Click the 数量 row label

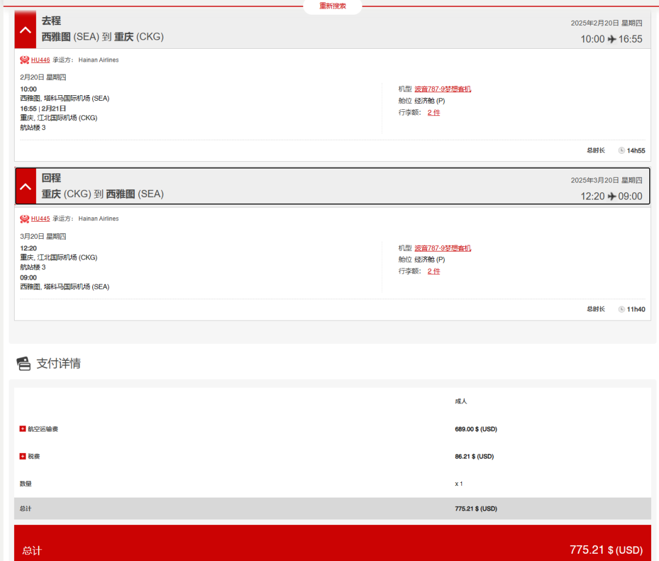[26, 483]
